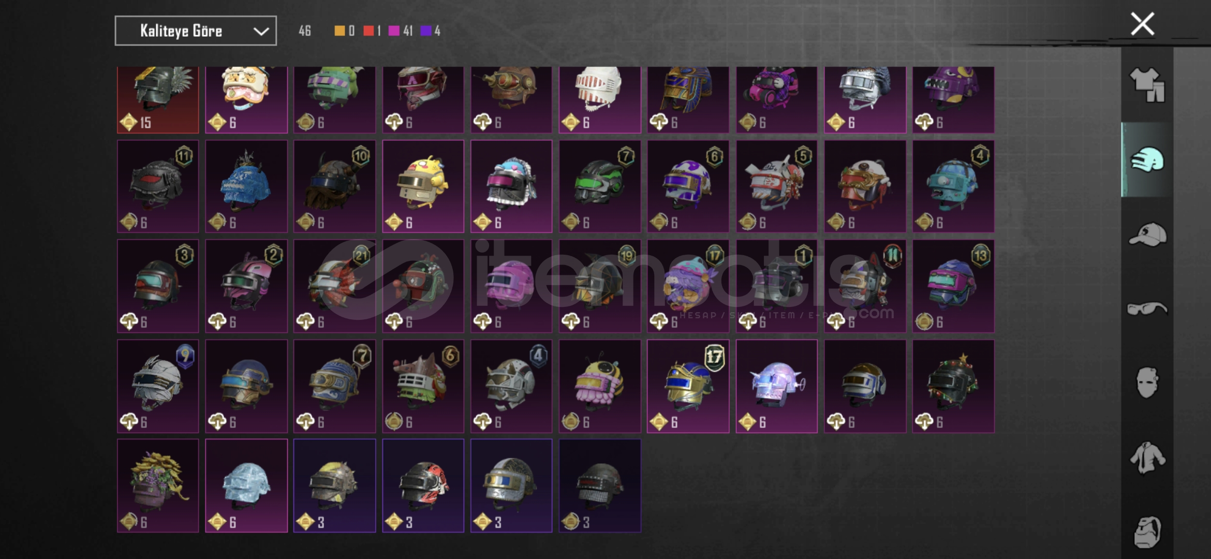1211x559 pixels.
Task: Select the gold-blue helmet with badge 17
Action: click(688, 386)
